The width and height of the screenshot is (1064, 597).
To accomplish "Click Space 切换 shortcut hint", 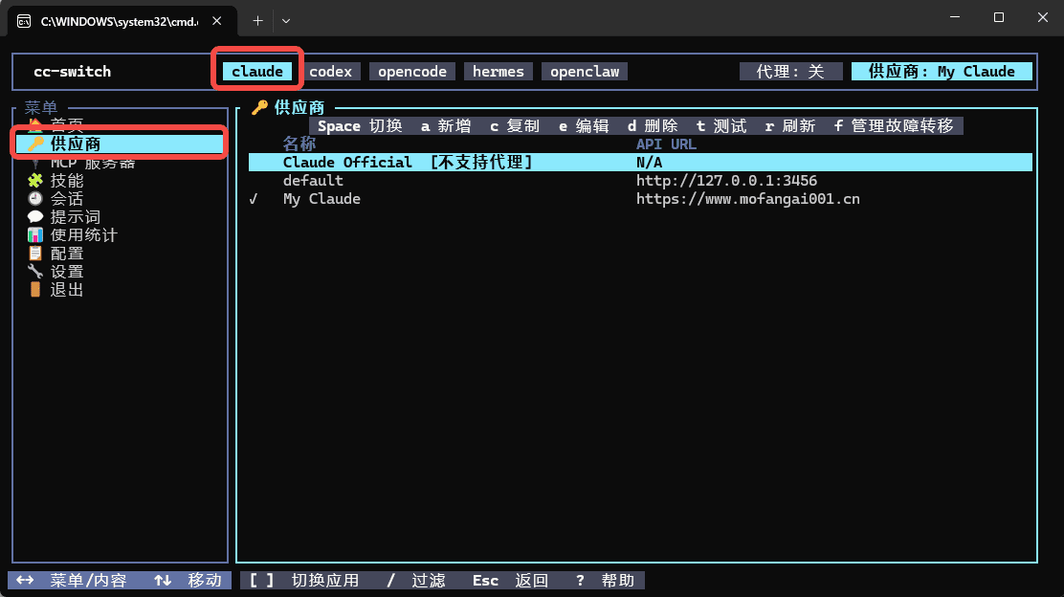I will [360, 126].
